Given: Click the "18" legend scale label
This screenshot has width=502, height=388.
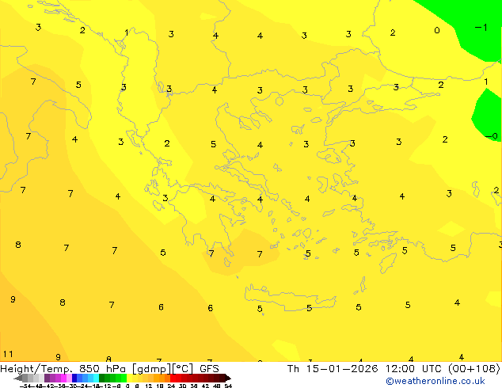Looking at the screenshot, I should point(160,386).
